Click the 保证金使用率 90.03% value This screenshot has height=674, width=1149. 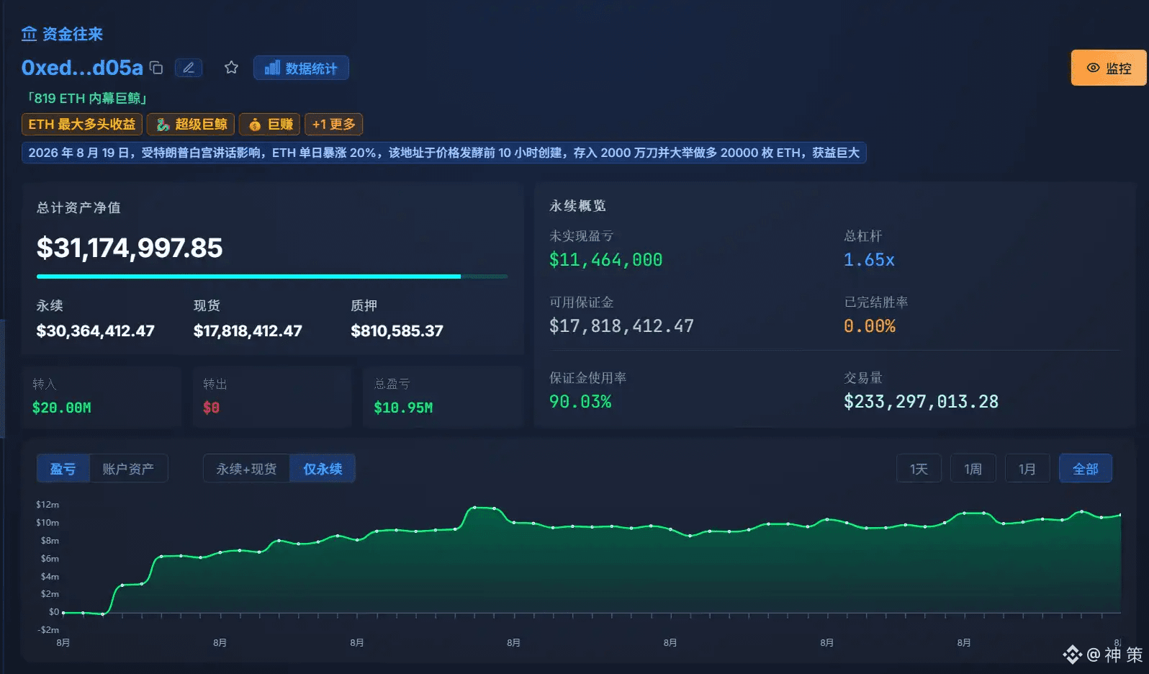[x=580, y=402]
